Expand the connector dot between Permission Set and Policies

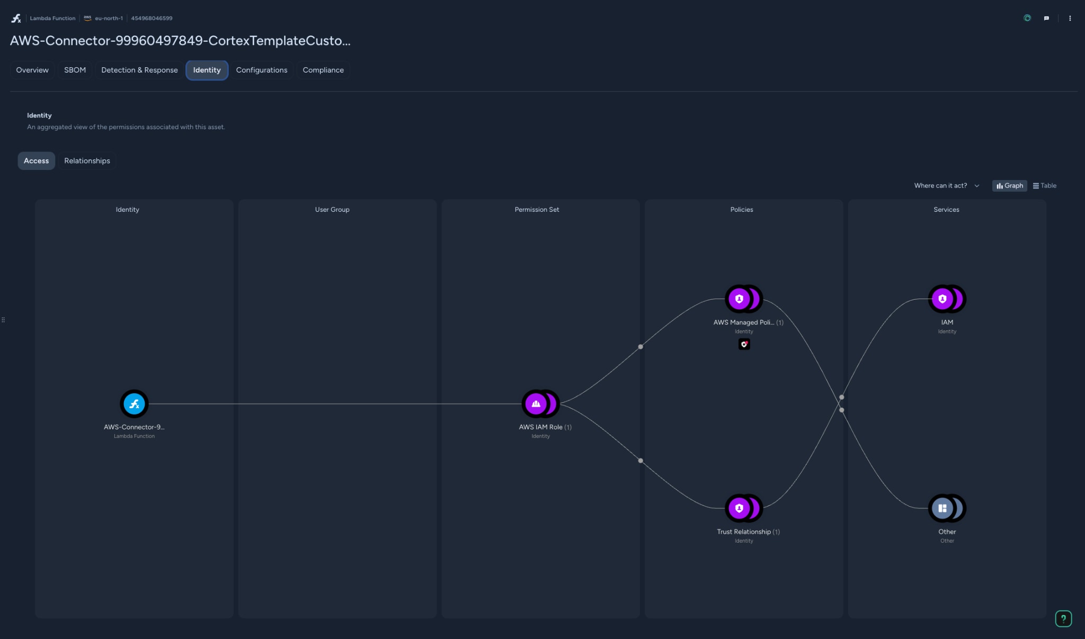(x=641, y=347)
